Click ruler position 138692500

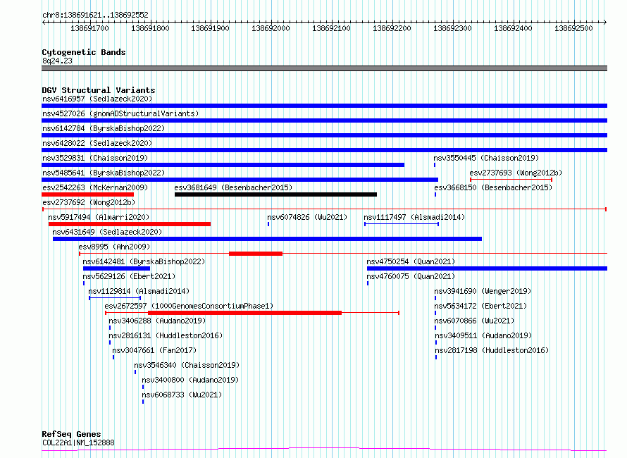[573, 28]
